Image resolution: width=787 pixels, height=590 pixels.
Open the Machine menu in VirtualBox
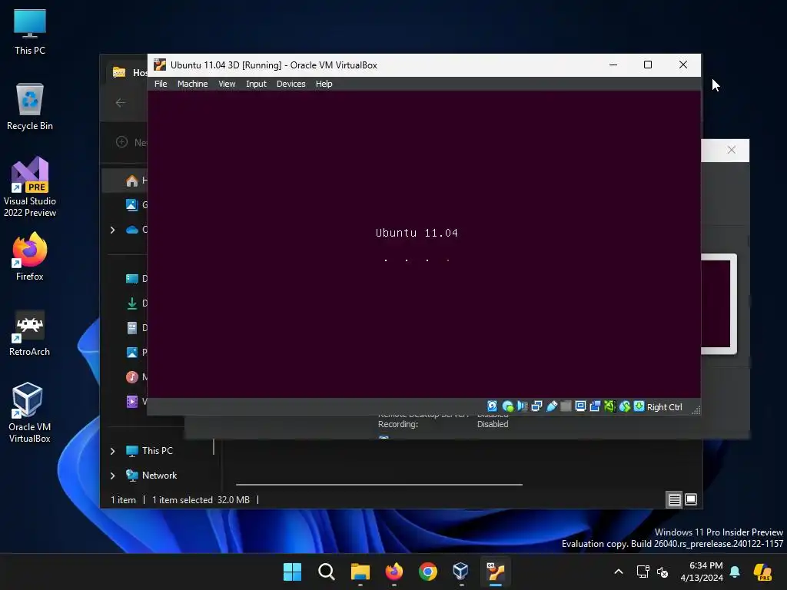pyautogui.click(x=192, y=84)
